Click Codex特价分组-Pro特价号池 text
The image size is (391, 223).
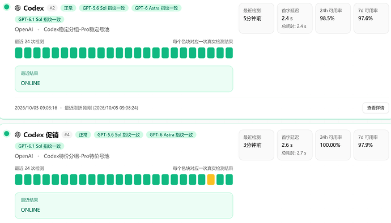pos(76,156)
